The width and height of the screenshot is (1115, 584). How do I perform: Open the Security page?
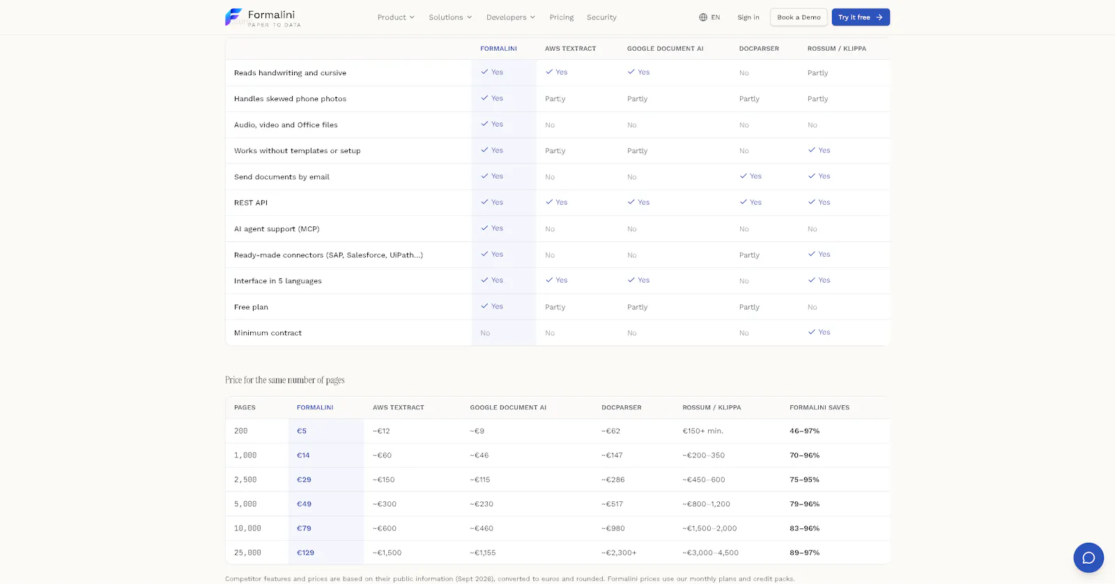pyautogui.click(x=601, y=17)
